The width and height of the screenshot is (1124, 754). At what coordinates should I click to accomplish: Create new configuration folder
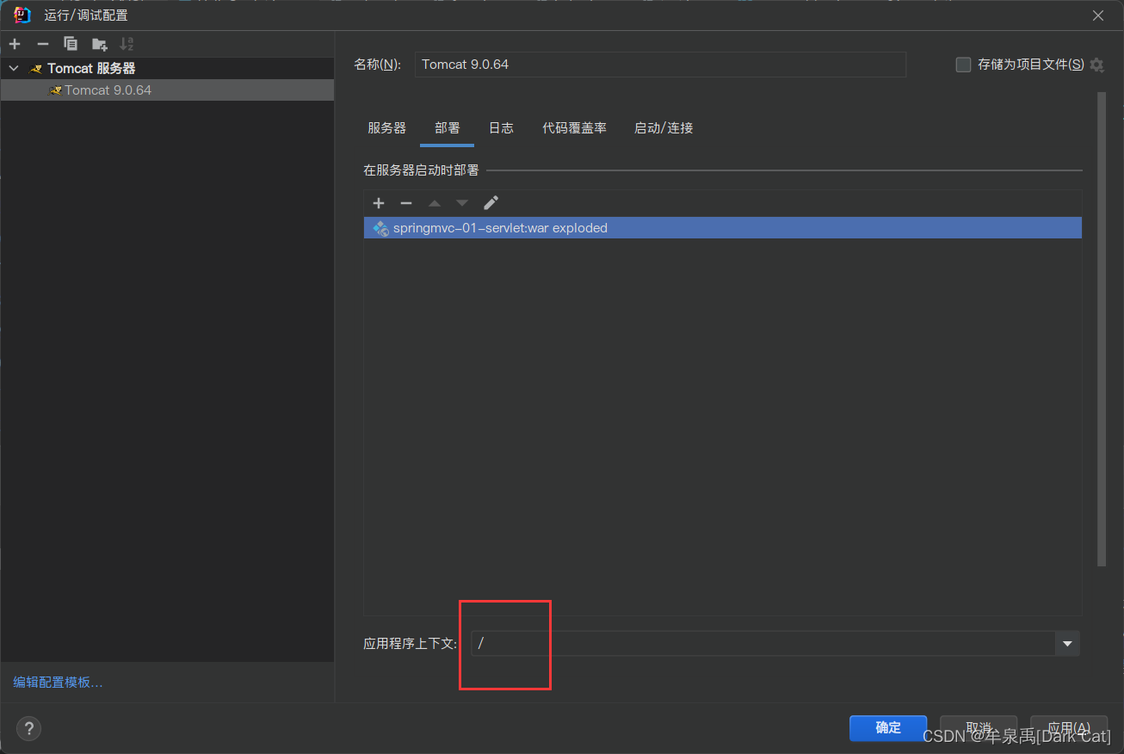[99, 44]
